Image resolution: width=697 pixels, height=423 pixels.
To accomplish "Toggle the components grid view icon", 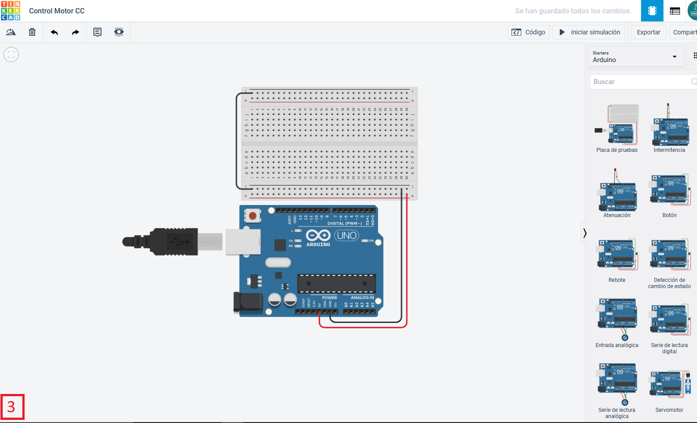I will pos(694,56).
